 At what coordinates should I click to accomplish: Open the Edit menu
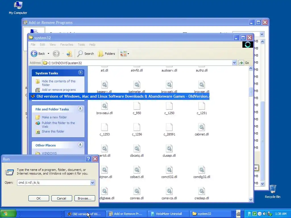[42, 45]
